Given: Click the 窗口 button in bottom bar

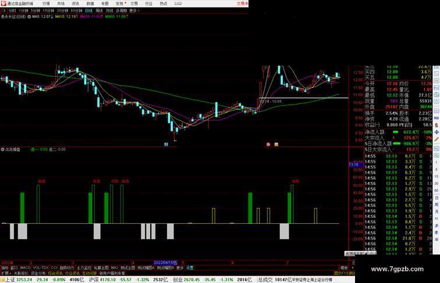Looking at the screenshot, I should pyautogui.click(x=14, y=268).
